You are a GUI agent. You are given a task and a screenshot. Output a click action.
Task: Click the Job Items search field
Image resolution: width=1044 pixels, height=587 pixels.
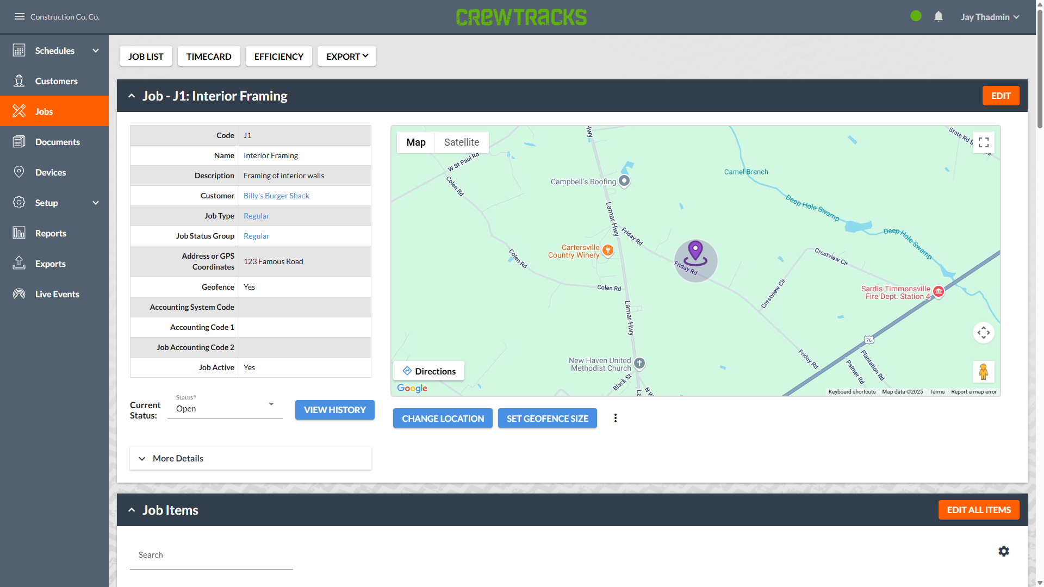pyautogui.click(x=211, y=555)
